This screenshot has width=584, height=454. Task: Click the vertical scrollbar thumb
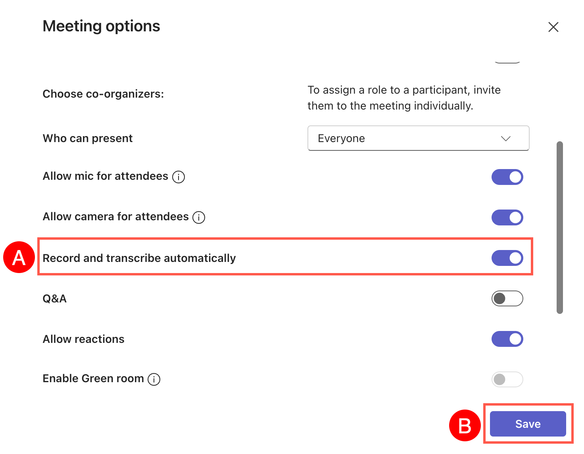point(560,227)
